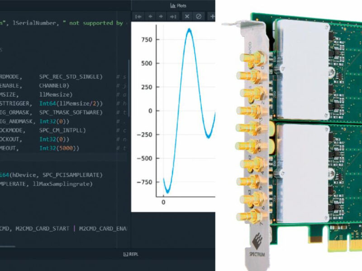Open the Plots panel
Viewport: 362px width, 271px height.
click(x=180, y=5)
